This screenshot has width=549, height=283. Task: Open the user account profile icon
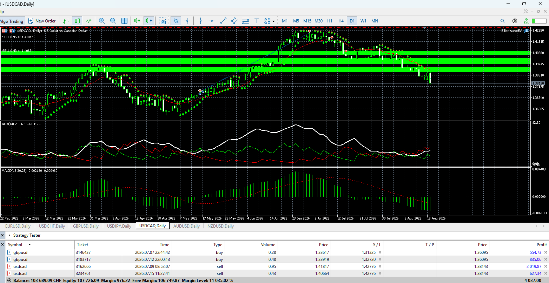click(x=515, y=21)
